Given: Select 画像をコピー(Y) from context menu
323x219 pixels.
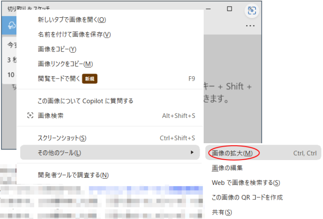Looking at the screenshot, I should click(x=110, y=49).
